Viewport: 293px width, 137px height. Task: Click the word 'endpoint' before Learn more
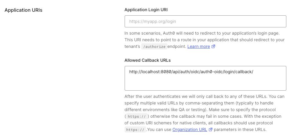pyautogui.click(x=177, y=46)
